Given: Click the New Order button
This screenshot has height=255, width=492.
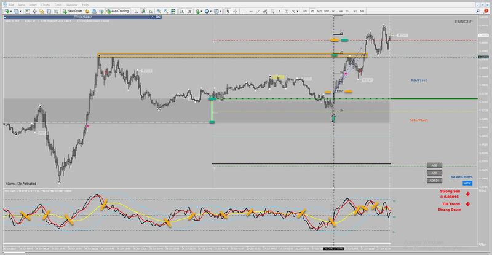Looking at the screenshot, I should pyautogui.click(x=73, y=11).
